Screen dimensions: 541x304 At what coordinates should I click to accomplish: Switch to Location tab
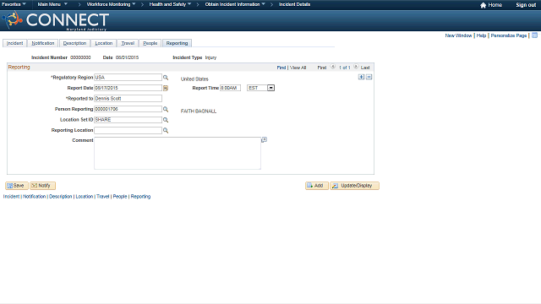pos(104,43)
